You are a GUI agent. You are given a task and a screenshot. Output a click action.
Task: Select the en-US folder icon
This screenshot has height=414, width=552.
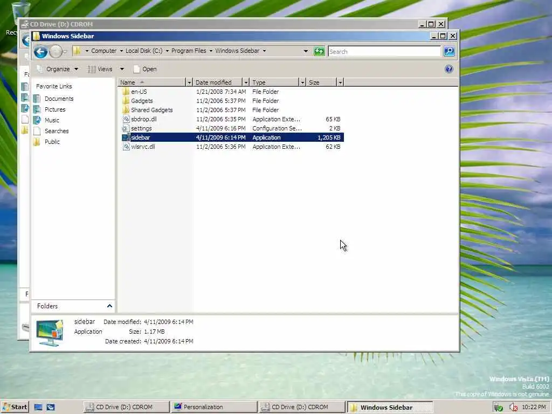[126, 92]
